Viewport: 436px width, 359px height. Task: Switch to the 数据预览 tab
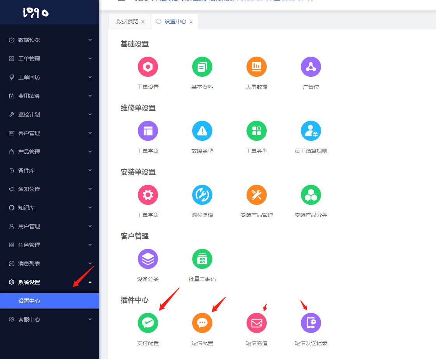[x=127, y=22]
